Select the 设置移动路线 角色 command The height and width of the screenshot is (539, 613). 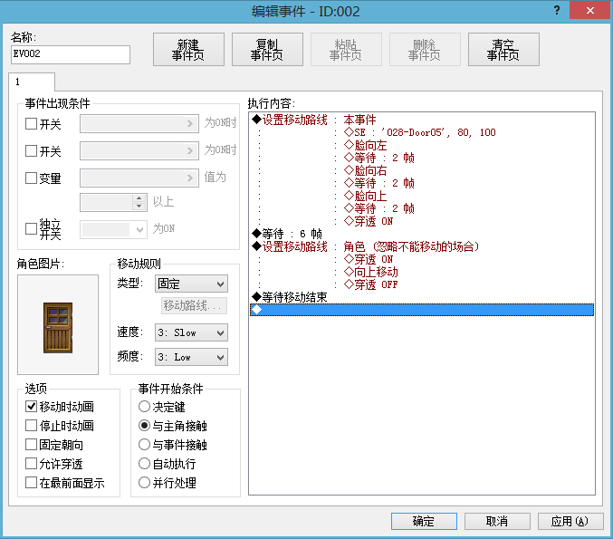coord(422,246)
